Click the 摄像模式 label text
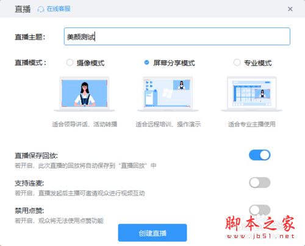This screenshot has height=246, width=305. pos(90,63)
